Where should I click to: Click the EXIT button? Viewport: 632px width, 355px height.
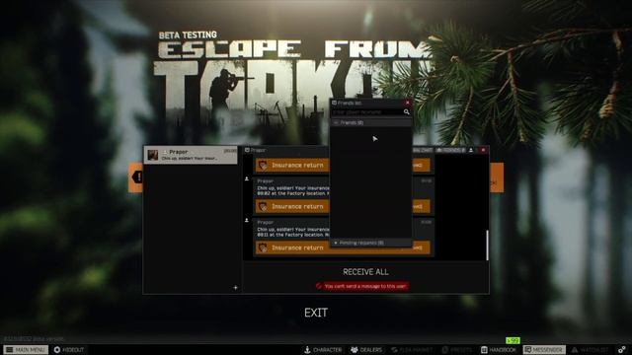[x=316, y=313]
